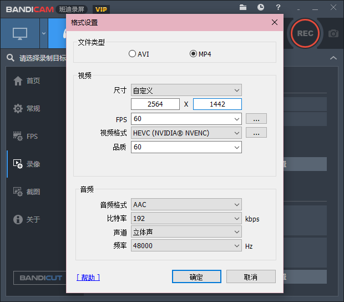This screenshot has width=344, height=302.
Task: Click the camera screenshot icon
Action: (333, 33)
